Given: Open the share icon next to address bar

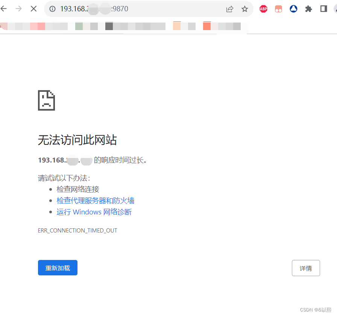Looking at the screenshot, I should [x=230, y=9].
